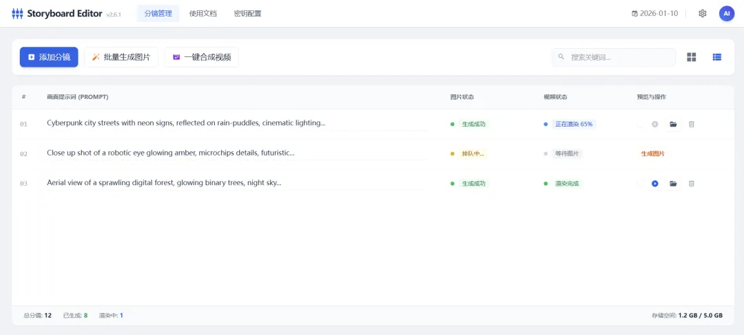
Task: Open the AI user avatar
Action: pyautogui.click(x=727, y=14)
